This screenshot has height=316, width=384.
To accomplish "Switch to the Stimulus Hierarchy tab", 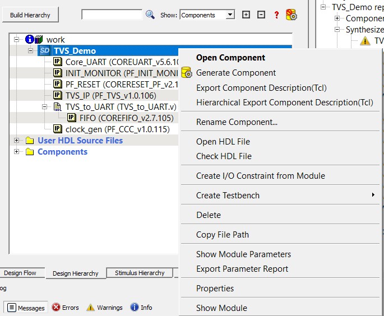I will click(x=140, y=273).
